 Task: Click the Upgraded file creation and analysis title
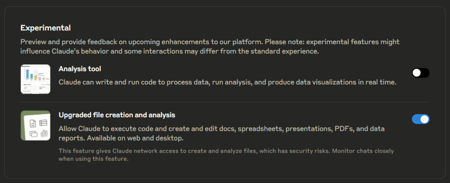[117, 115]
